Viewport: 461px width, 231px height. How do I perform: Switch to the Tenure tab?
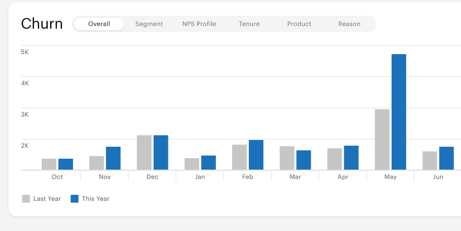tap(249, 24)
